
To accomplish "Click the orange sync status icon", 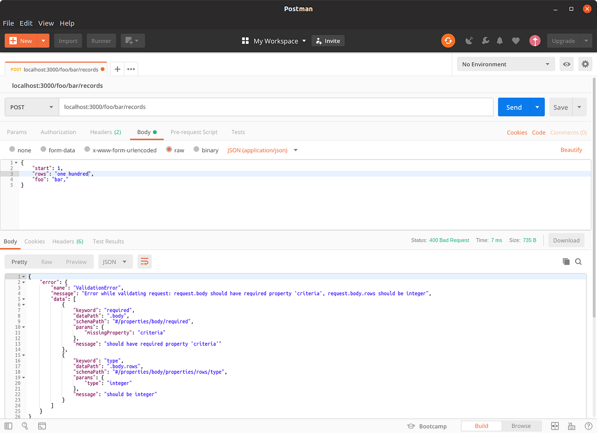I will tap(448, 41).
